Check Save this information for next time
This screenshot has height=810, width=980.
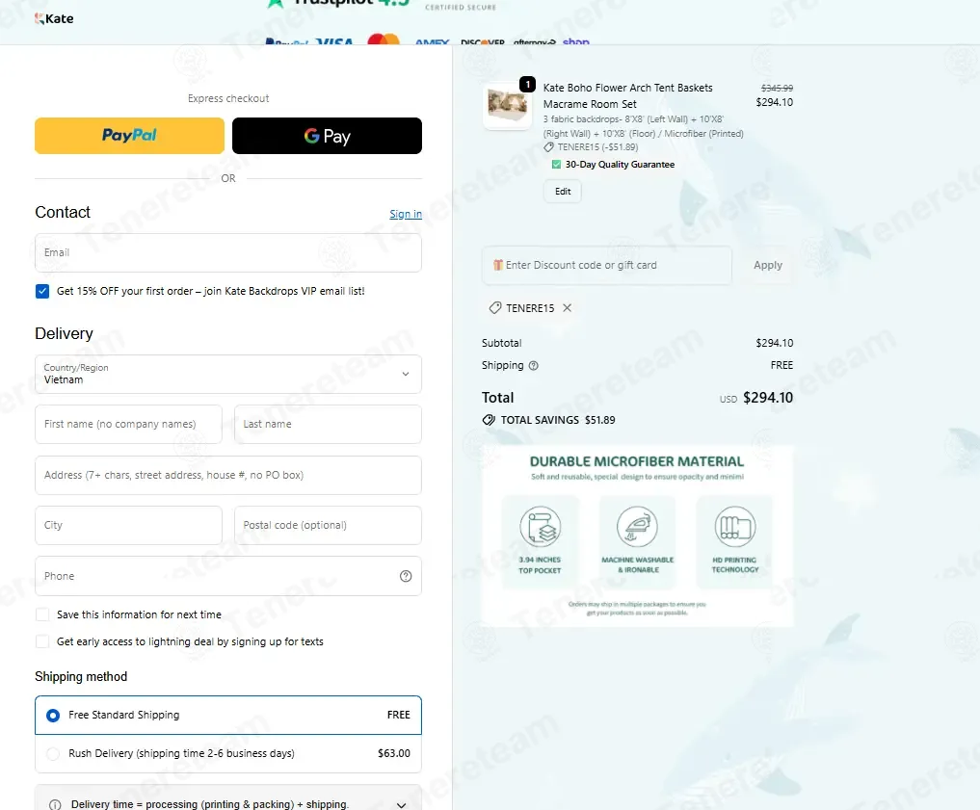42,614
